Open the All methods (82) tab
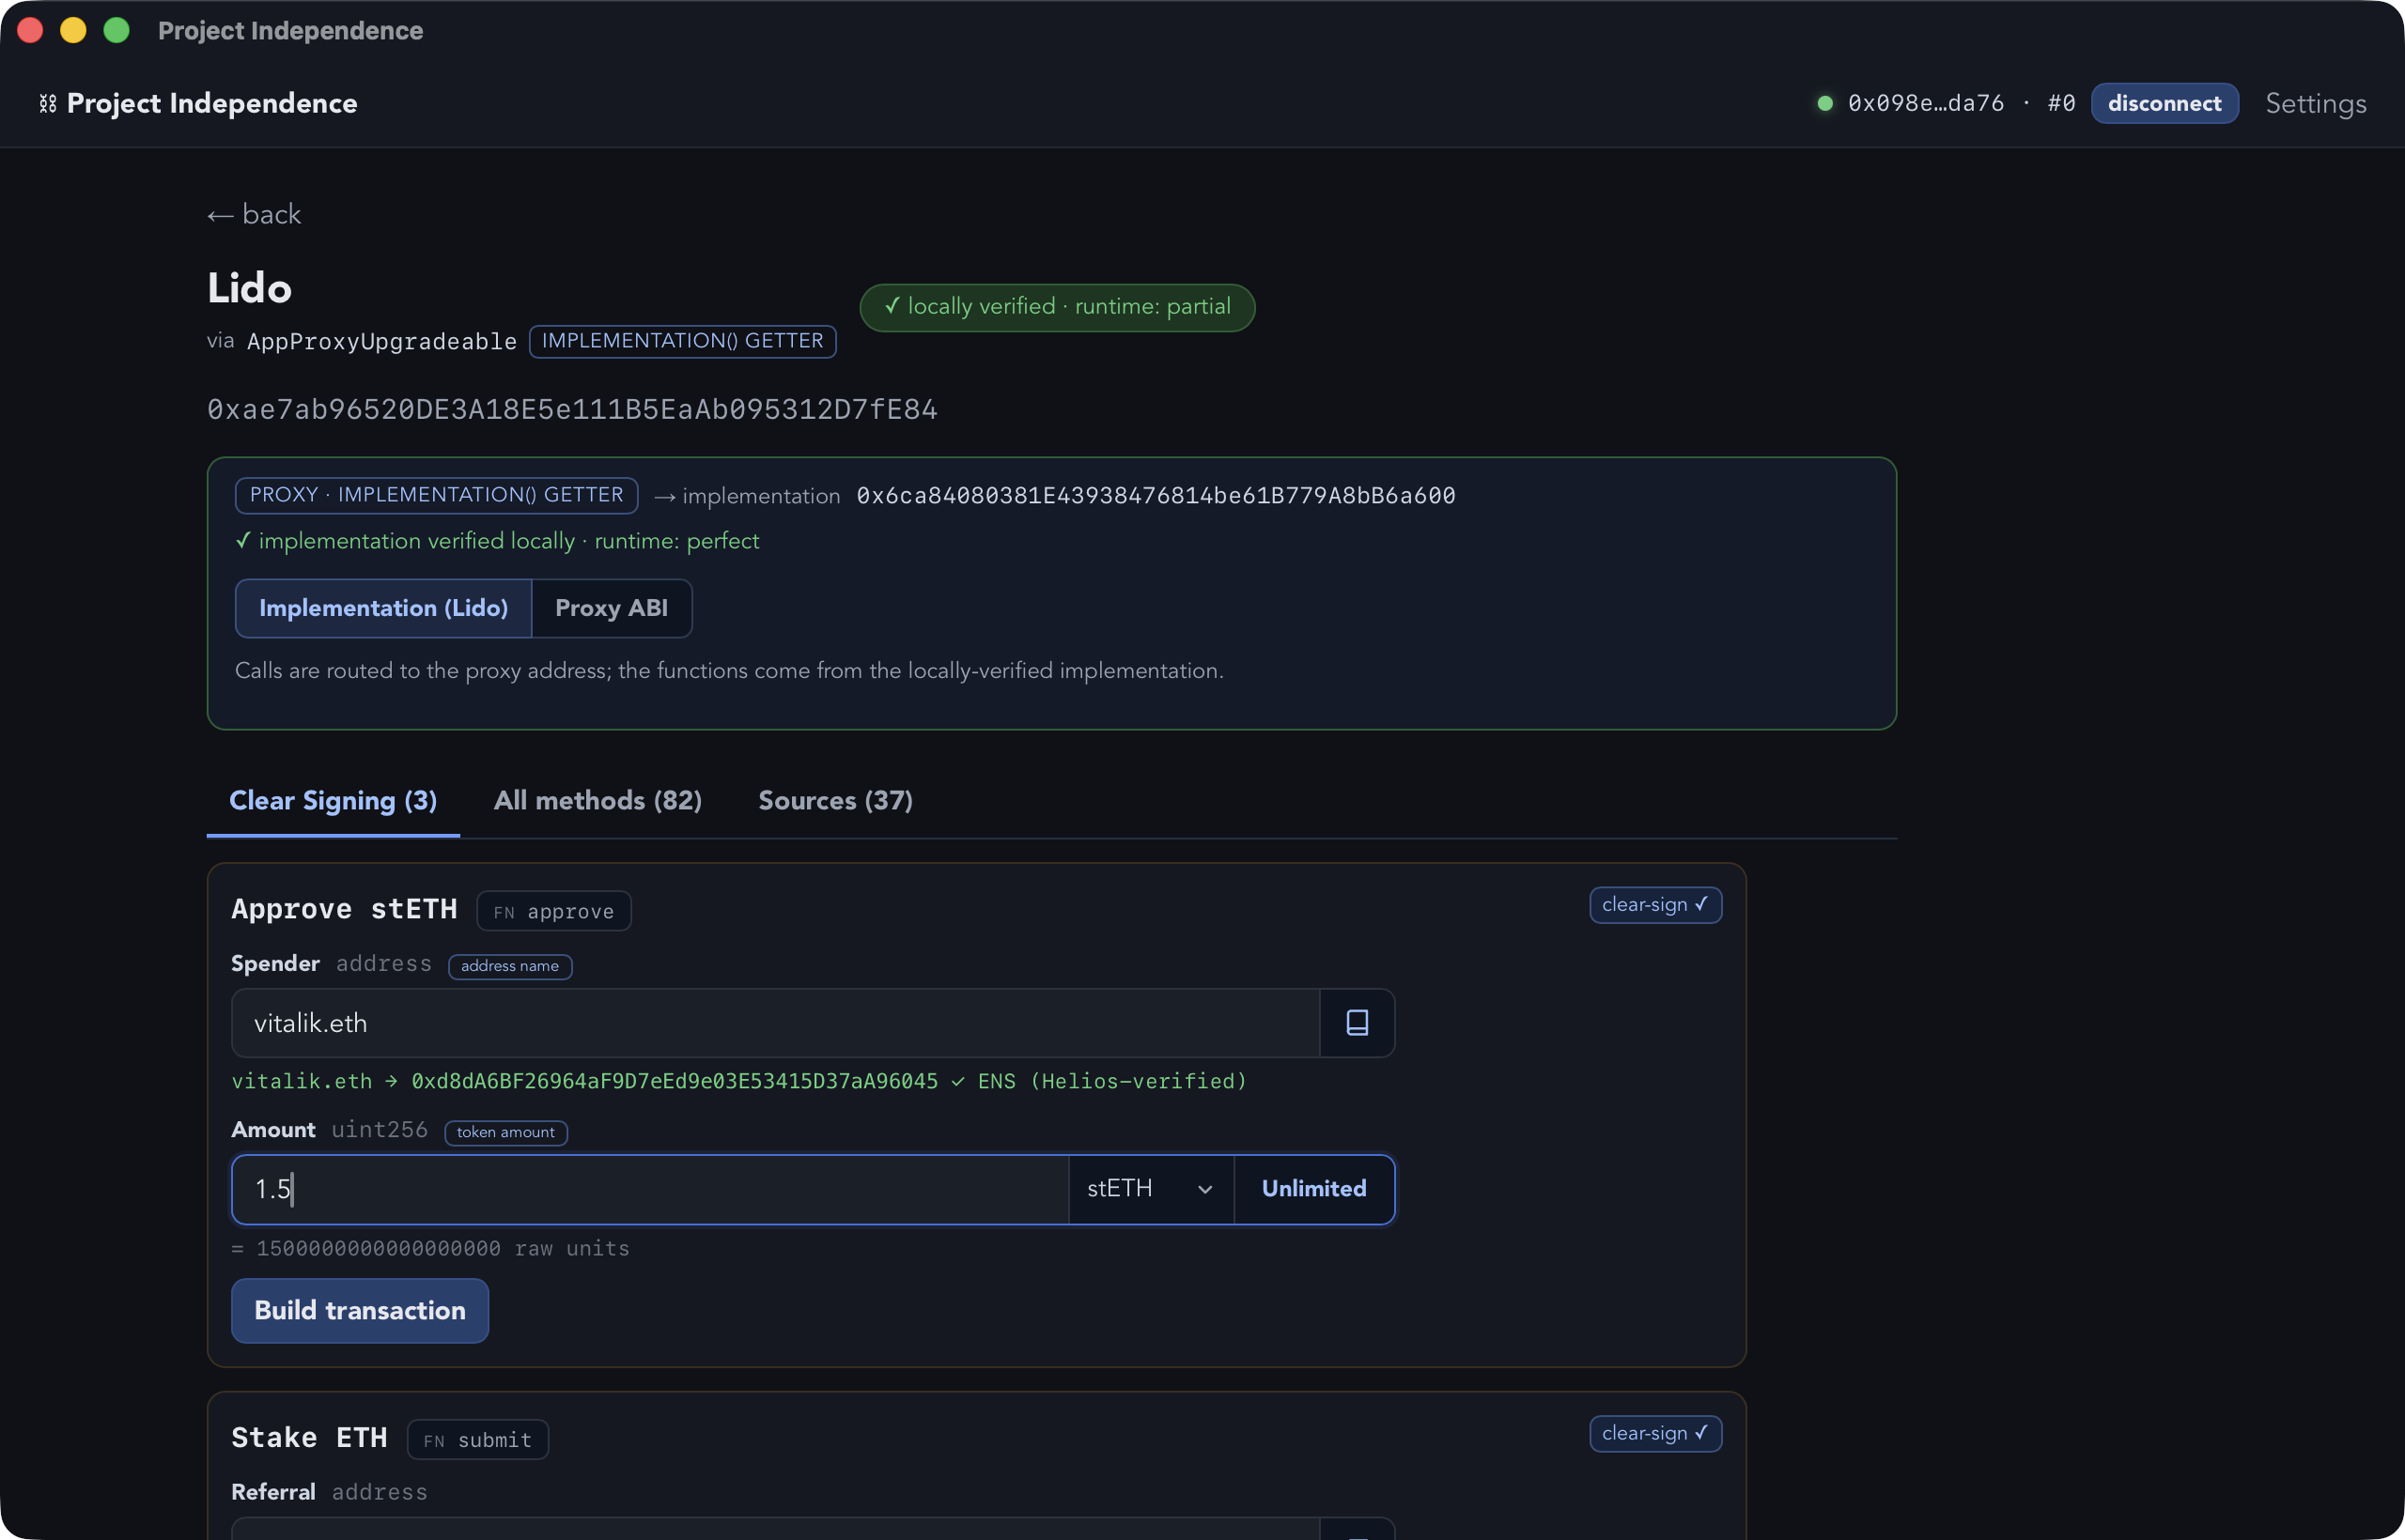The height and width of the screenshot is (1540, 2405). pos(597,800)
